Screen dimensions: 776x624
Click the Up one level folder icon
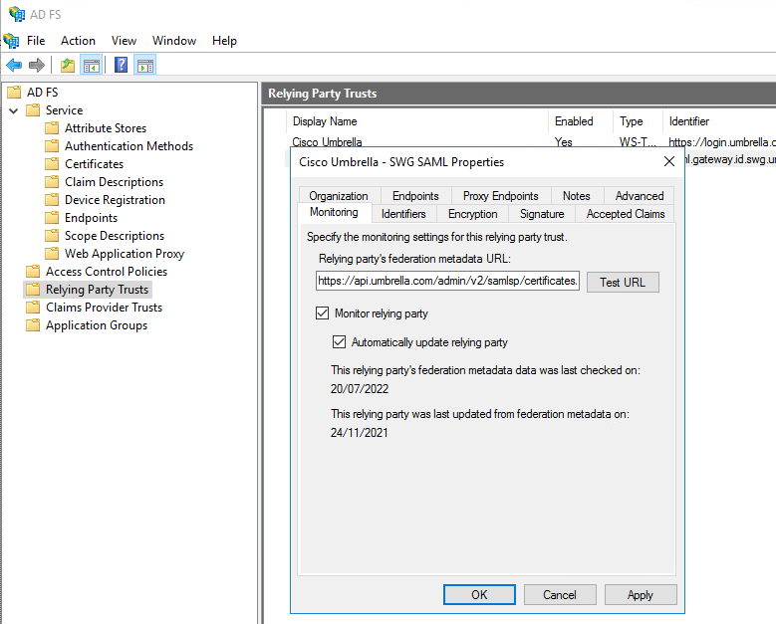pos(68,65)
